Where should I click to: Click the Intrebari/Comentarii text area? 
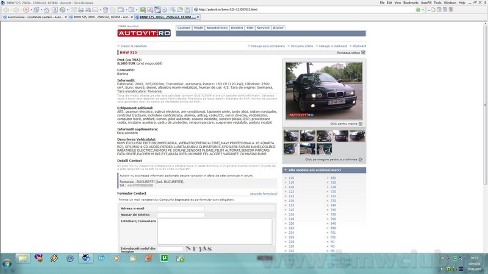[x=215, y=231]
